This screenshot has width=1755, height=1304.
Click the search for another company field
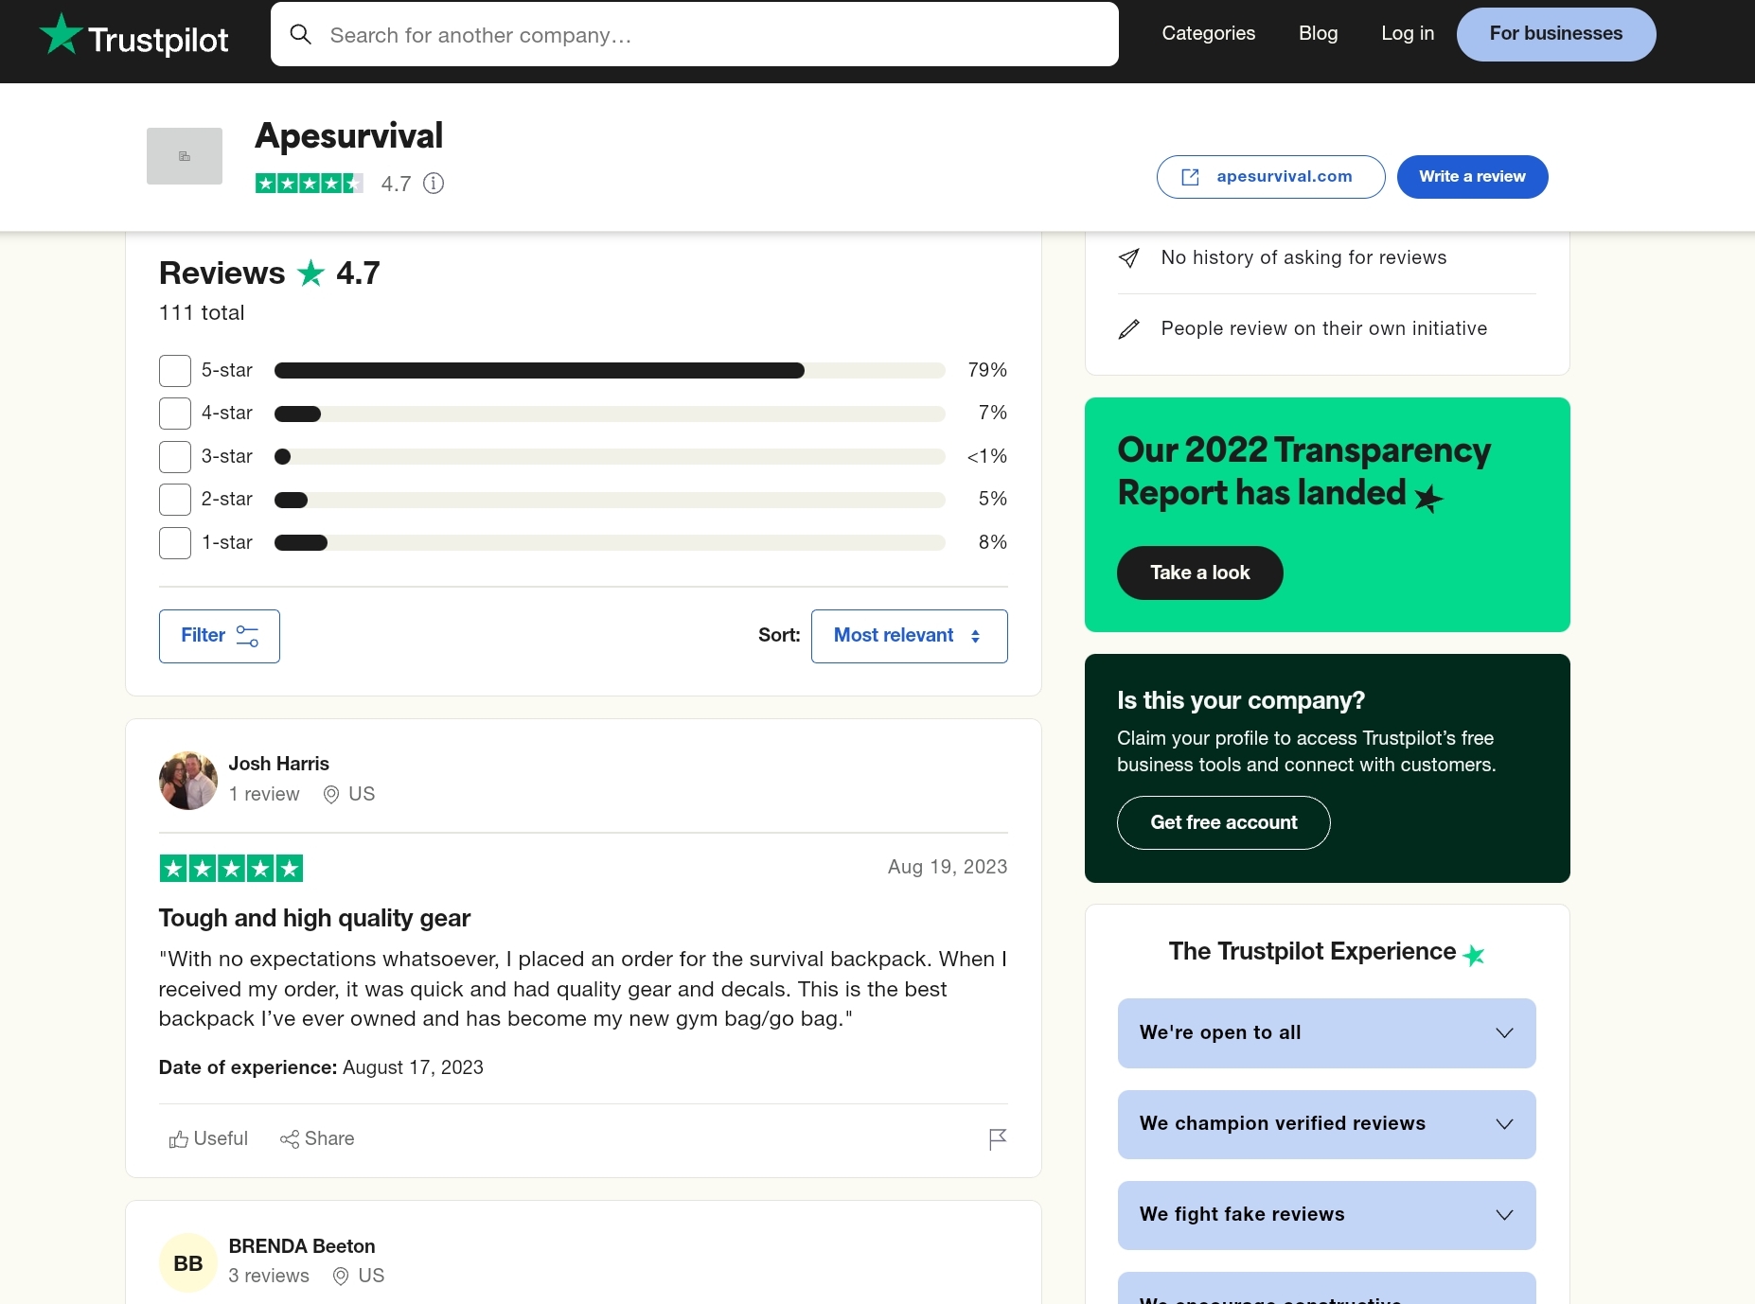pos(695,35)
